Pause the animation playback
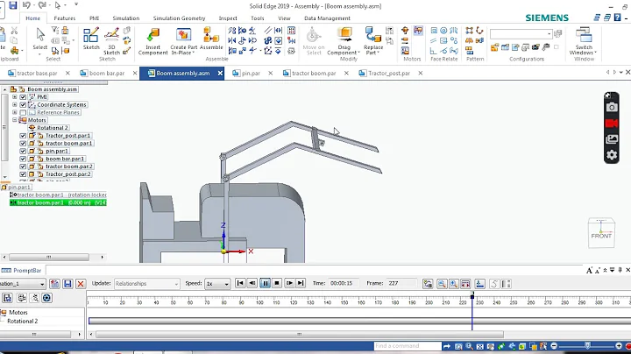 tap(265, 283)
